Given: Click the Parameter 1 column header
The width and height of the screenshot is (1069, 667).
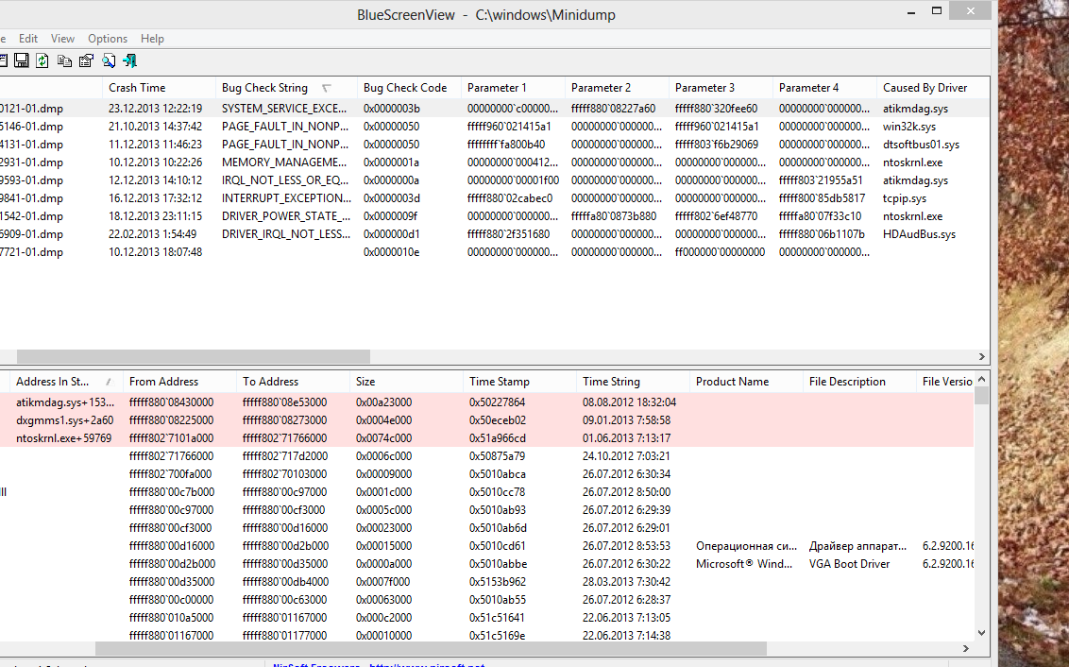Looking at the screenshot, I should [x=513, y=87].
